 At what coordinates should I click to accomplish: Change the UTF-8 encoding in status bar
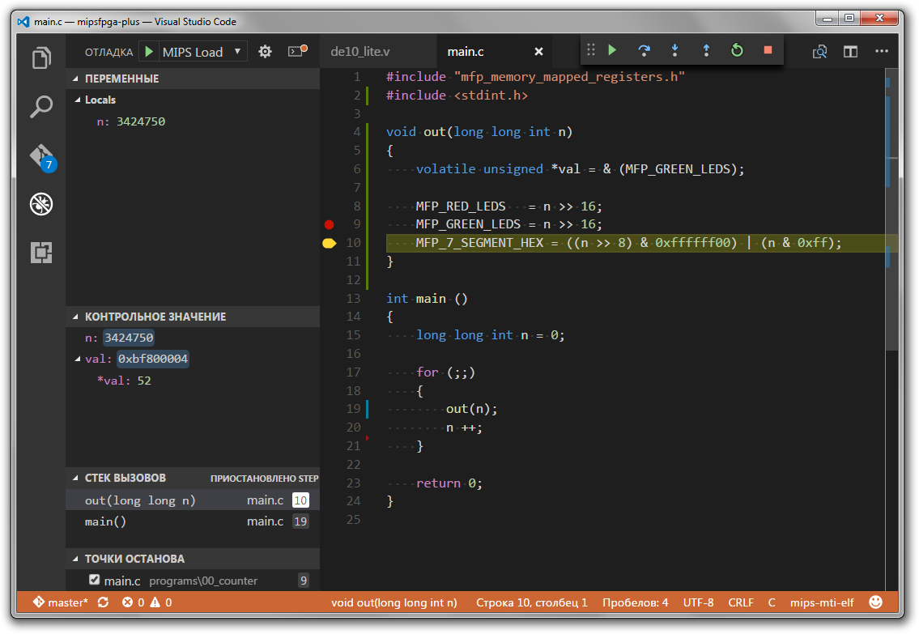pos(698,602)
